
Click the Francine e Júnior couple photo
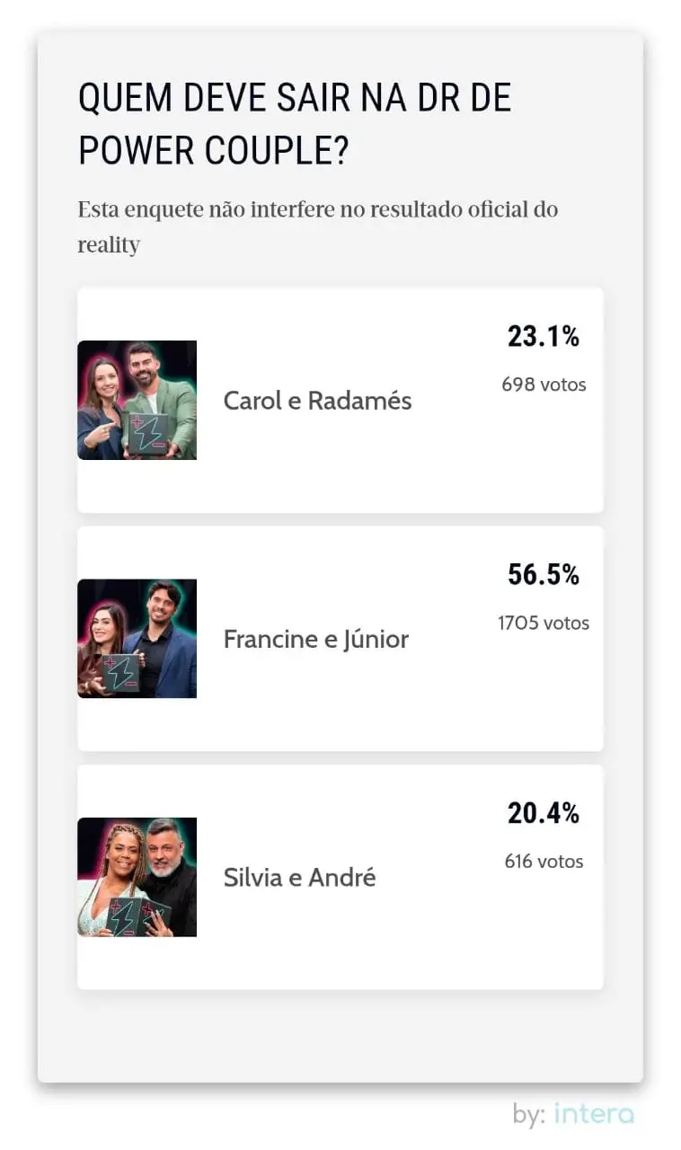[137, 640]
